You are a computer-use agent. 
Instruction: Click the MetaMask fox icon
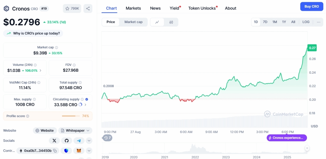[x=79, y=151]
